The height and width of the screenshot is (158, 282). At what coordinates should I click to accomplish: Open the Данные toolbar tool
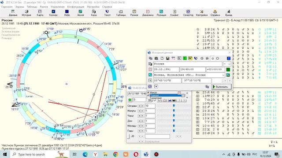tap(13, 13)
